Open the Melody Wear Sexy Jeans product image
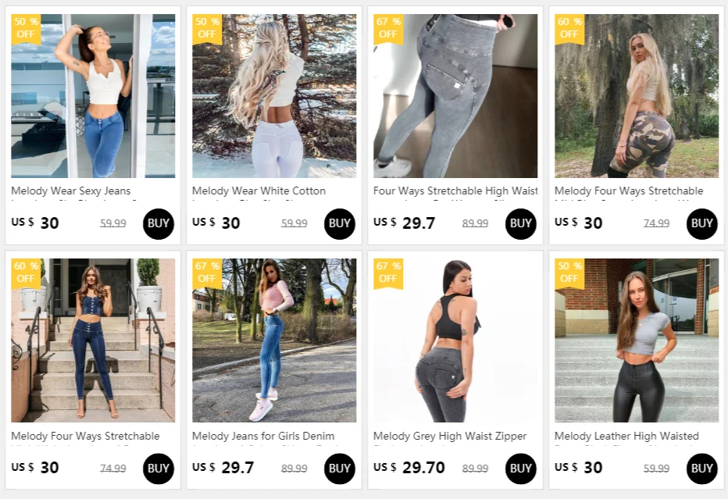 click(93, 95)
